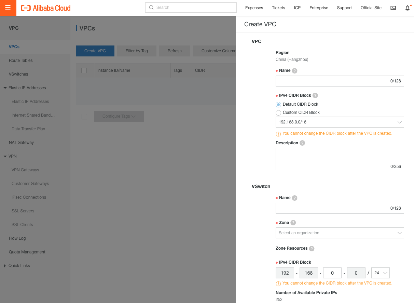Screen dimensions: 414x303
Task: Click the VPC CIDR warning icon
Action: (278, 134)
